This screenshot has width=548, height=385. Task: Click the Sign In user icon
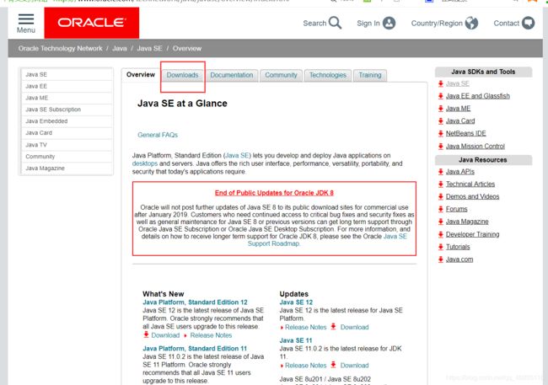389,23
